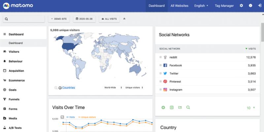The image size is (264, 132).
Task: Toggle Visits series in chart legend
Action: (70, 117)
